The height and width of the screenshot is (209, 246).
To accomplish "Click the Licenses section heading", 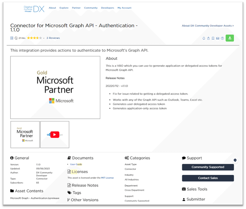I will [x=80, y=172].
